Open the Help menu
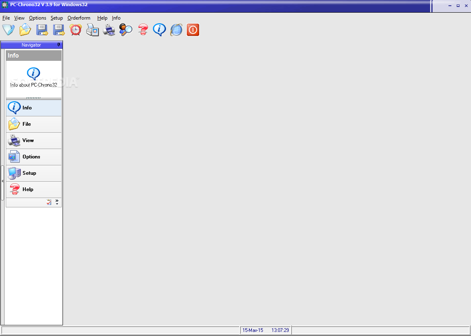 point(102,18)
